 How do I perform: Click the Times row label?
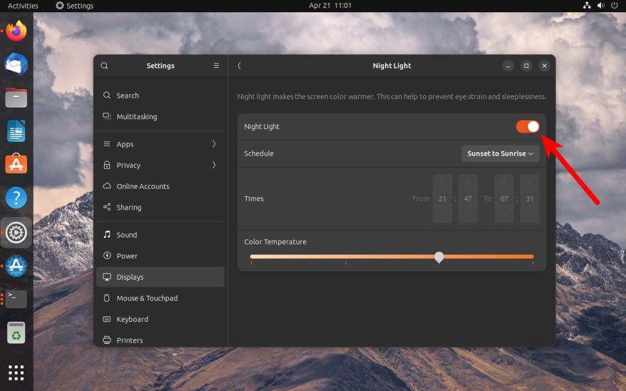[254, 199]
